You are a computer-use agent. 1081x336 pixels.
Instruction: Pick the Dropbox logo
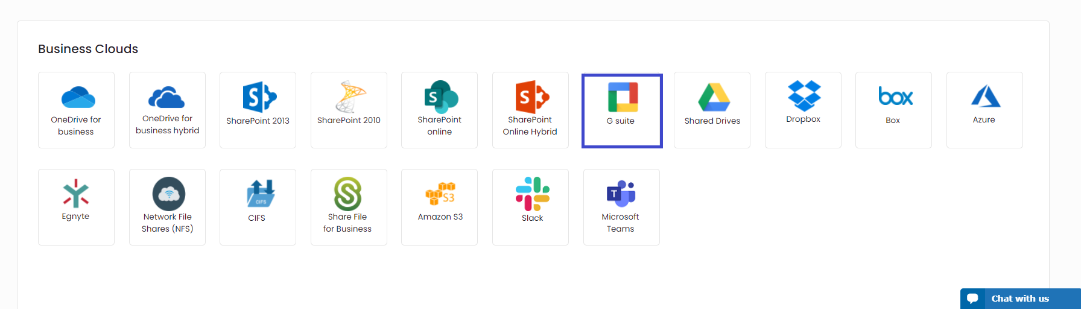(804, 96)
